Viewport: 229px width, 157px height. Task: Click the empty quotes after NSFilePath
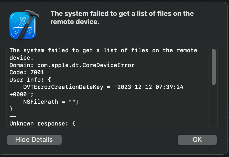click(x=72, y=101)
